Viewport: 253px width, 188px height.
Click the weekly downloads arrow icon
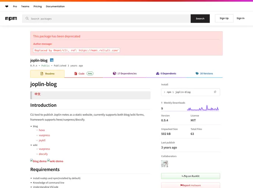(x=162, y=103)
